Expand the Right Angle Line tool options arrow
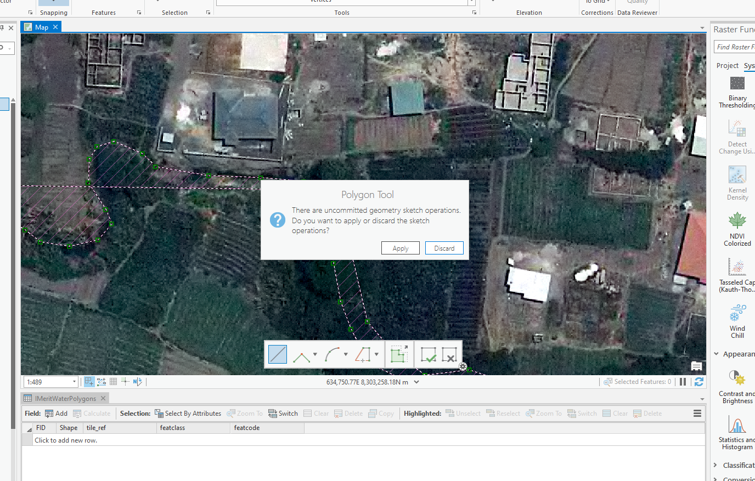 315,354
